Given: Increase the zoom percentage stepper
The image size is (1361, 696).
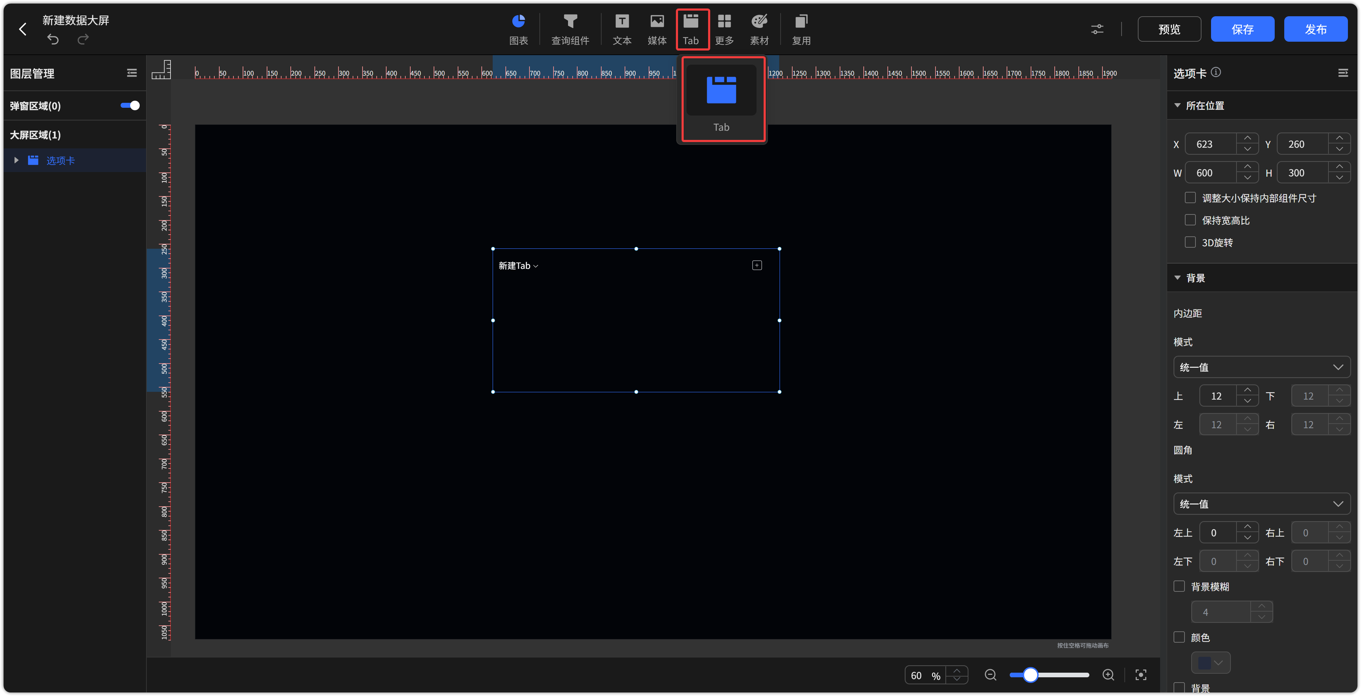Looking at the screenshot, I should pyautogui.click(x=956, y=671).
